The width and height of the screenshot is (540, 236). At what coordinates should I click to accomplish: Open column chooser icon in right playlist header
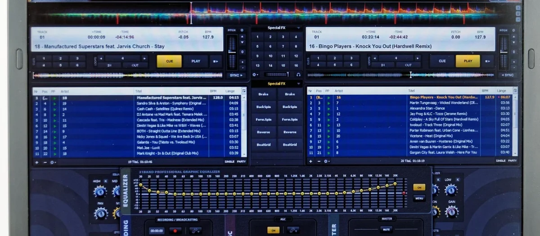click(x=515, y=90)
